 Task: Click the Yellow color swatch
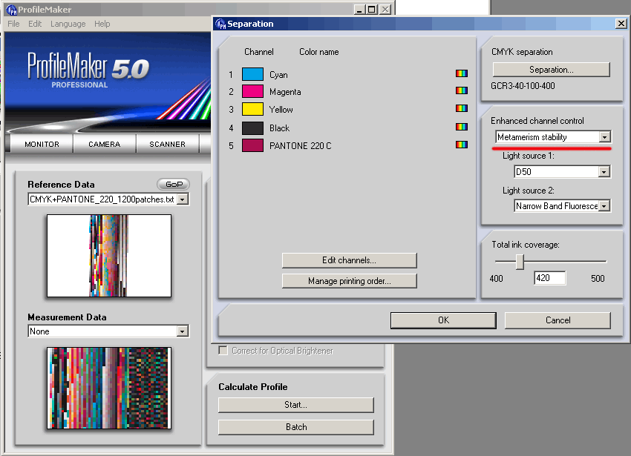[x=252, y=109]
